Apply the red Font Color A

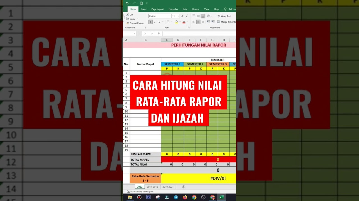click(x=184, y=22)
